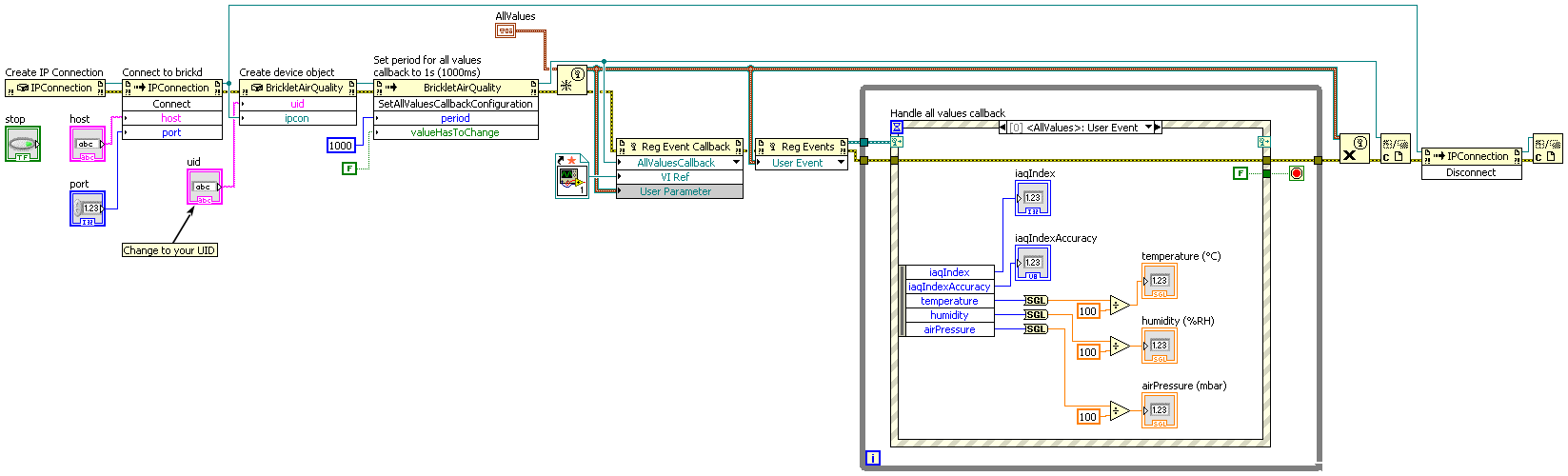Click the BrickletAirQuality constructor node

click(x=298, y=88)
